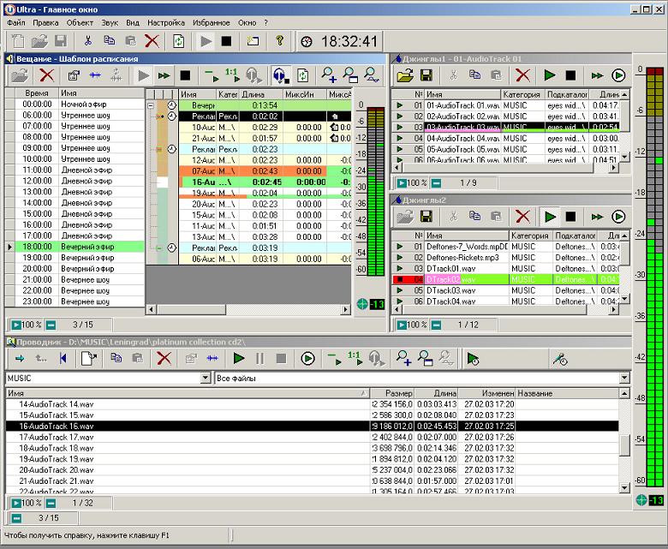668x549 pixels.
Task: Click the Размер column header in Проводник
Action: point(393,393)
